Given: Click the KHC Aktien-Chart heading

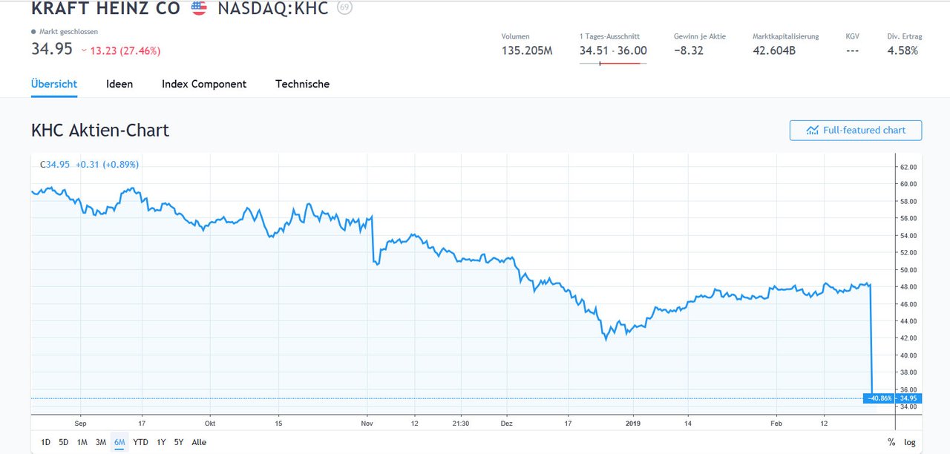Looking at the screenshot, I should click(x=100, y=131).
